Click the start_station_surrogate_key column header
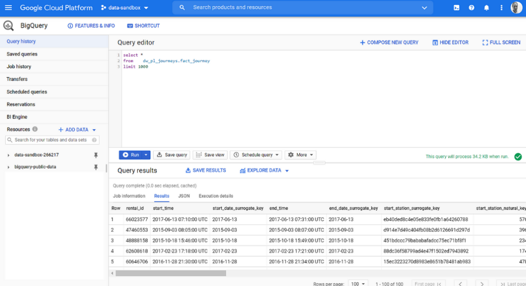Image resolution: width=526 pixels, height=286 pixels. 411,208
